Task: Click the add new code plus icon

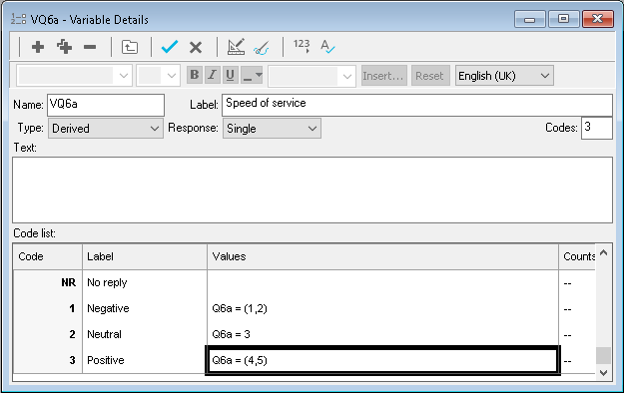Action: [38, 47]
